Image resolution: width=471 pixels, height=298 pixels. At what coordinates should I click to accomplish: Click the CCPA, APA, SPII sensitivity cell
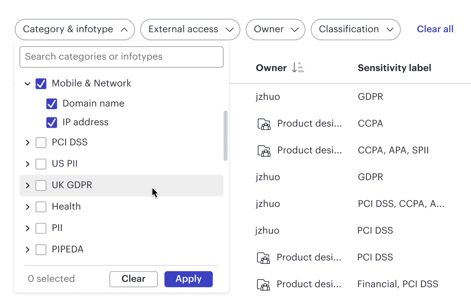393,150
